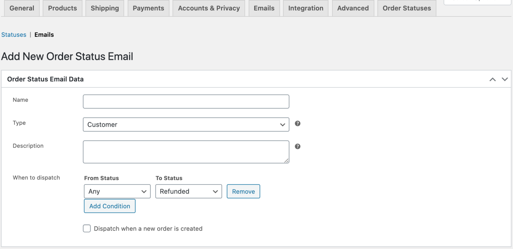This screenshot has width=513, height=249.
Task: Open the Type dropdown showing Customer
Action: [x=186, y=124]
